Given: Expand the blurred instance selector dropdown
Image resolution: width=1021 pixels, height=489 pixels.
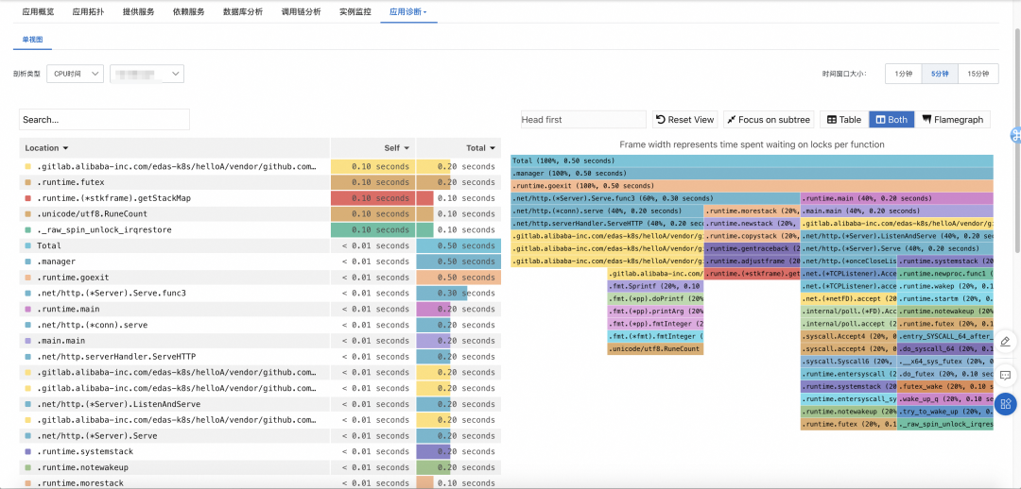Looking at the screenshot, I should [147, 74].
